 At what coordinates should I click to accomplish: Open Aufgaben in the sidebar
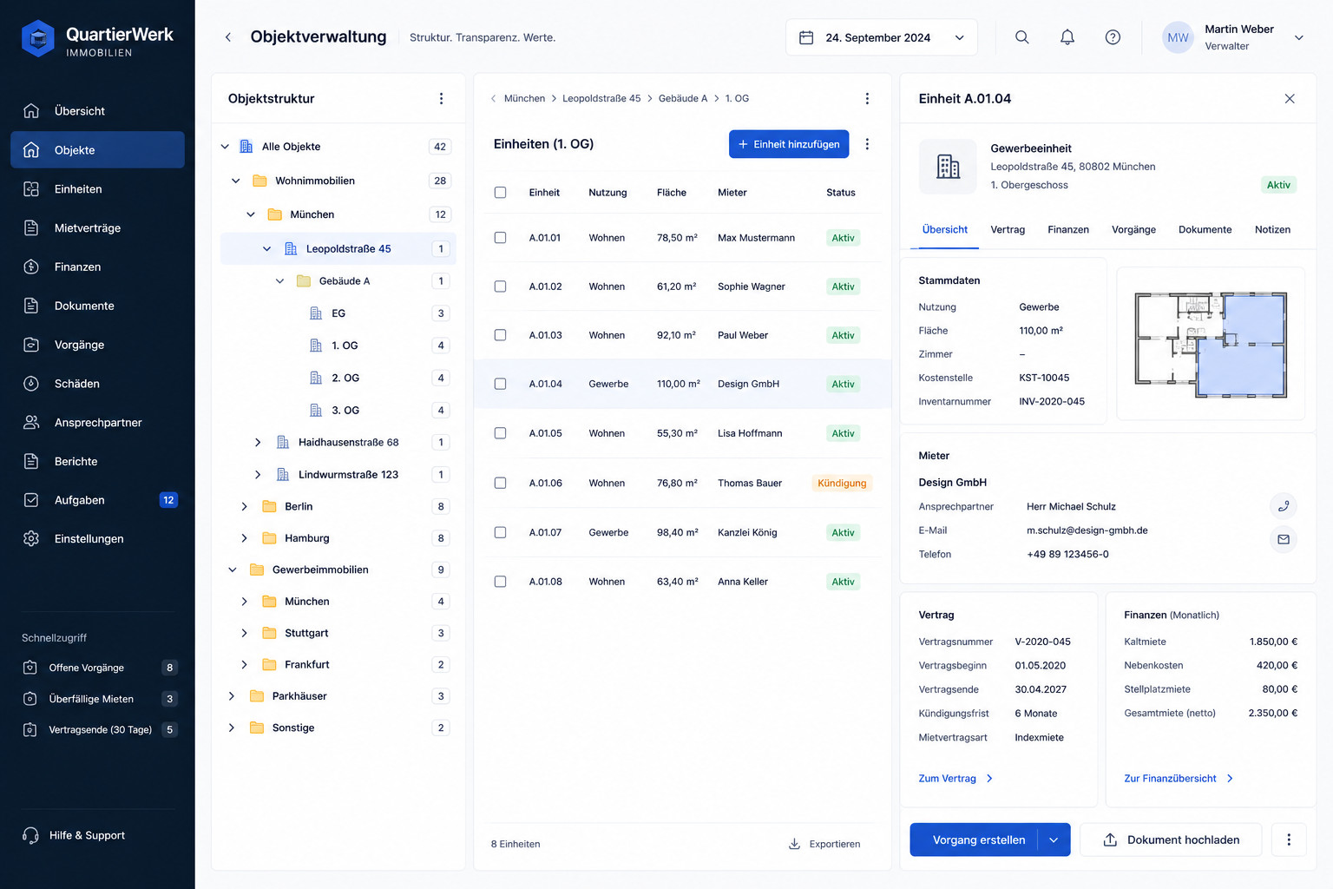coord(97,500)
